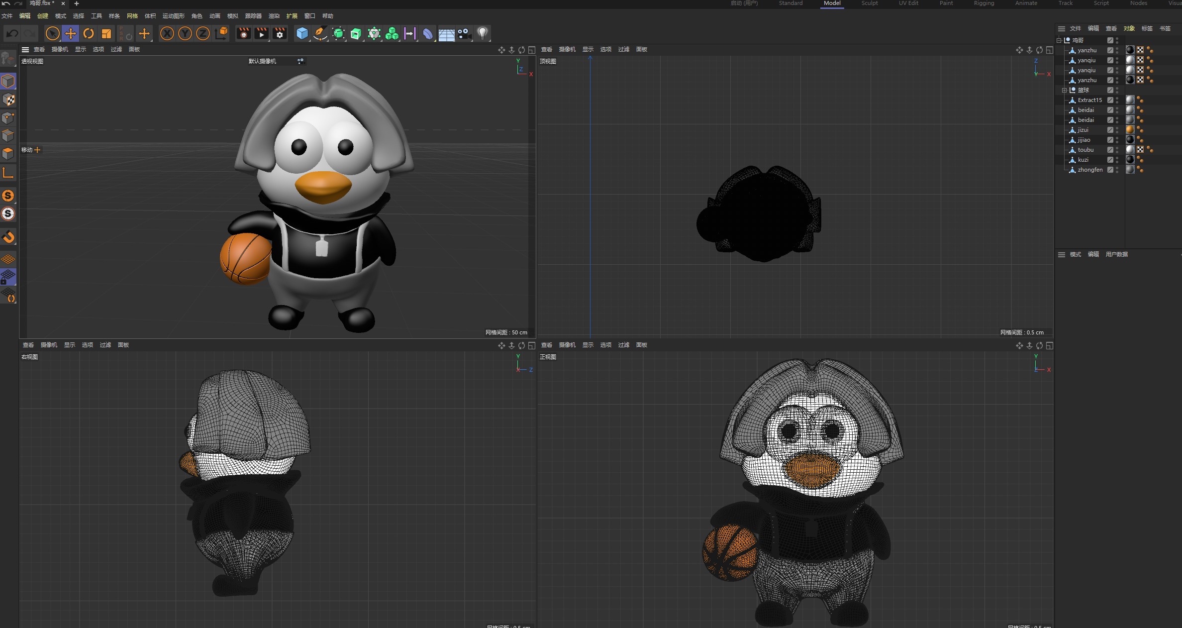This screenshot has width=1182, height=628.
Task: Toggle visibility dots for Extract15
Action: coord(1117,100)
